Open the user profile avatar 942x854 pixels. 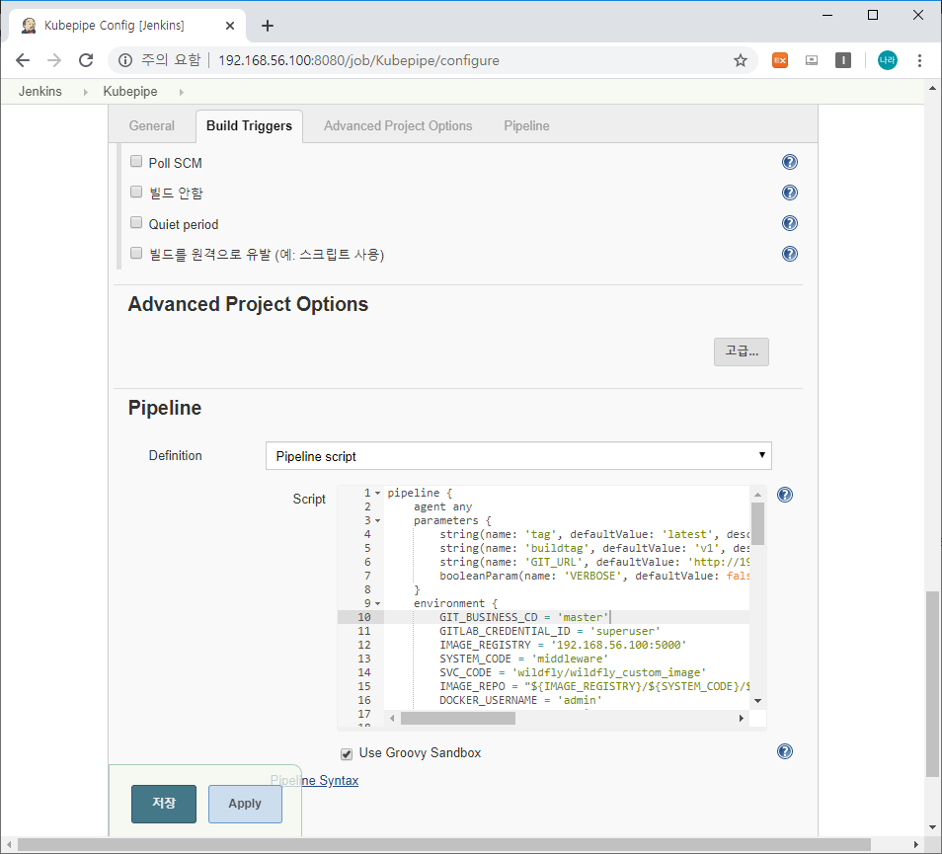(x=888, y=60)
